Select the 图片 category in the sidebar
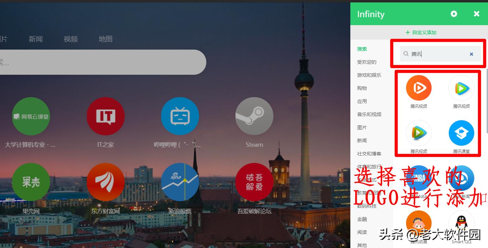 pyautogui.click(x=362, y=127)
